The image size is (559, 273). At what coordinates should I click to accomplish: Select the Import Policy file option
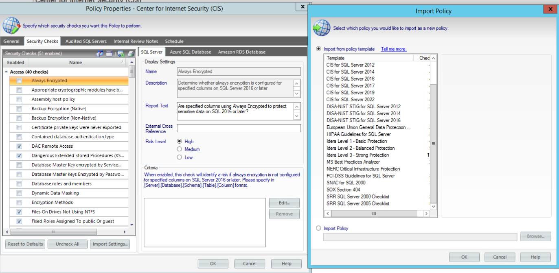coord(319,228)
